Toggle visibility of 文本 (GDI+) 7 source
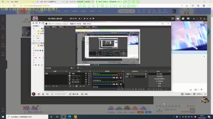The width and height of the screenshot is (213, 119). pos(86,80)
